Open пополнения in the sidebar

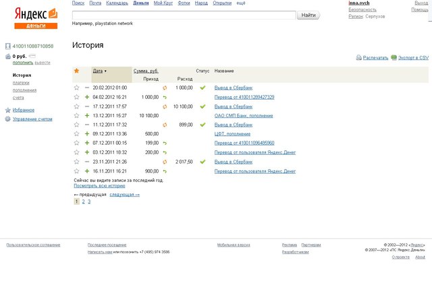[24, 90]
